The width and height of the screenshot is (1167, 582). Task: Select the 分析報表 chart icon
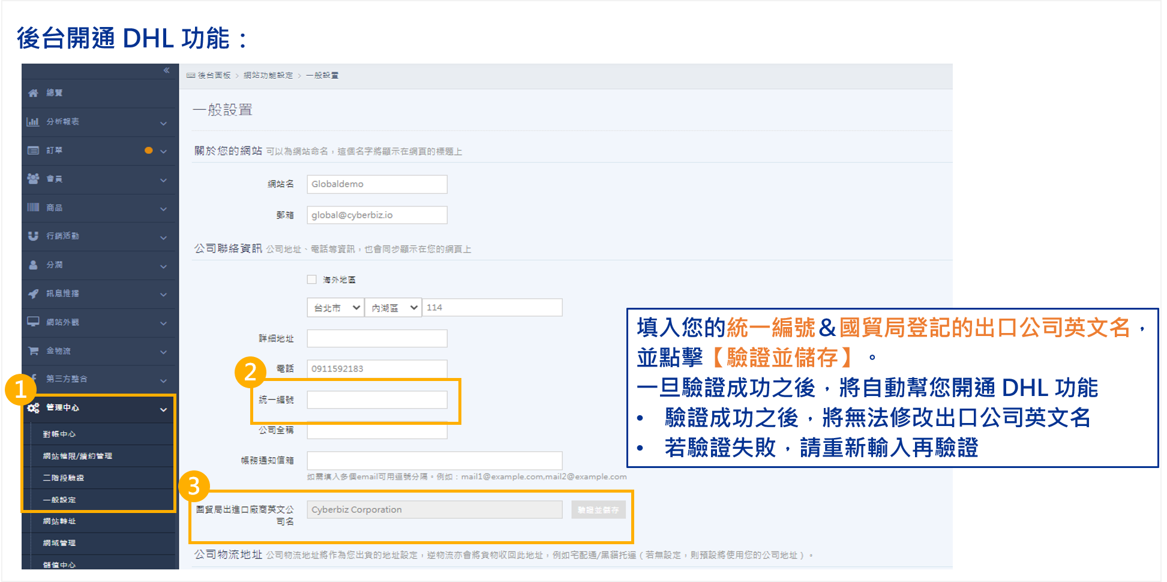tap(33, 122)
